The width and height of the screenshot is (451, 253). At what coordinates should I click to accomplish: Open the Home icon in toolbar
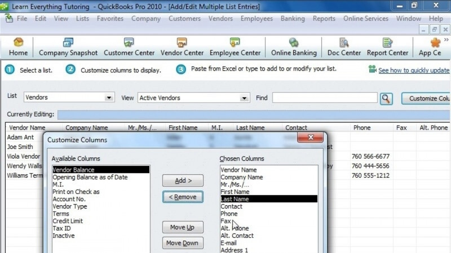coord(19,47)
